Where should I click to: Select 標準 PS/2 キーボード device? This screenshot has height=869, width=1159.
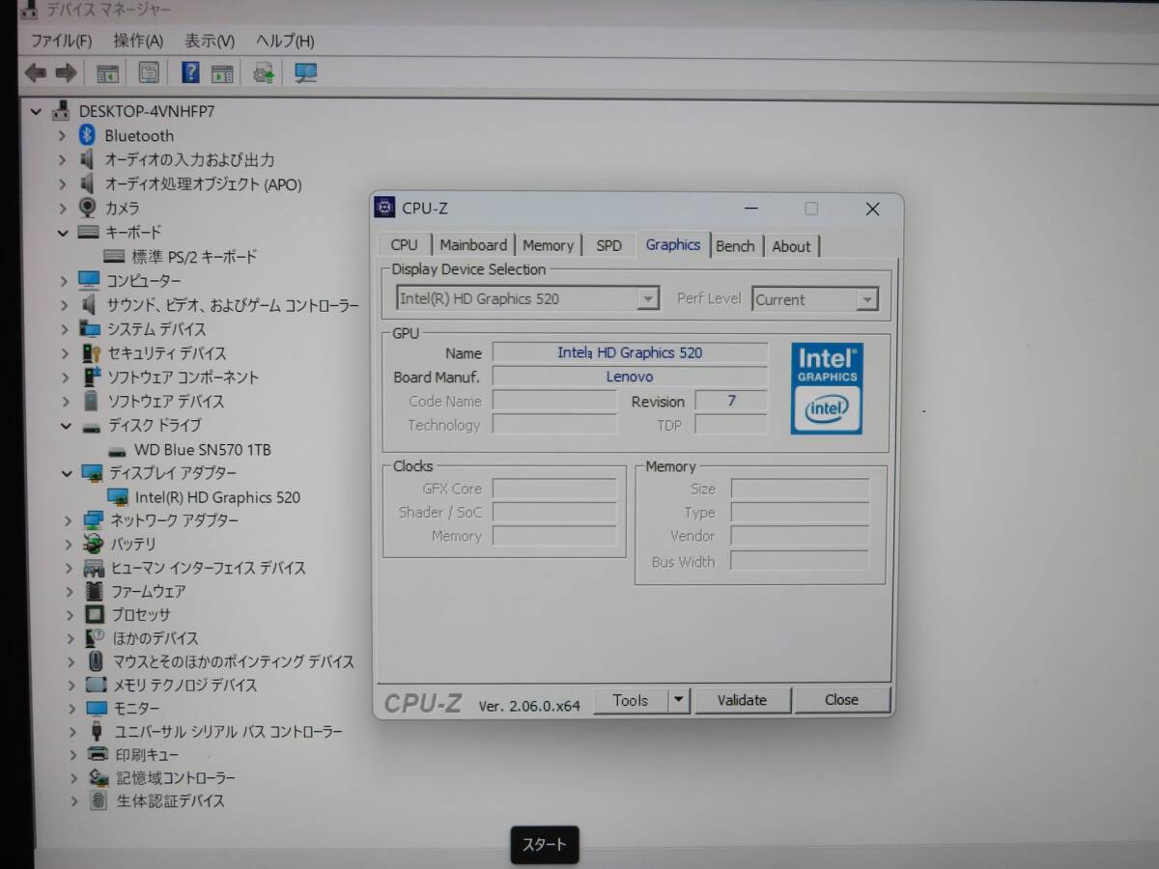click(x=194, y=257)
